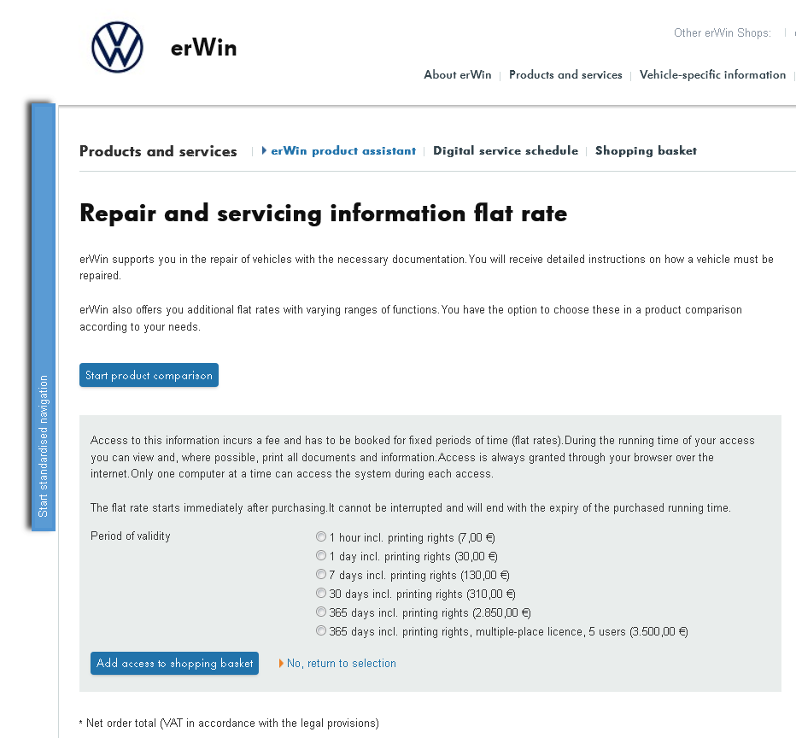Open the erWin product assistant tab
796x738 pixels.
click(343, 150)
